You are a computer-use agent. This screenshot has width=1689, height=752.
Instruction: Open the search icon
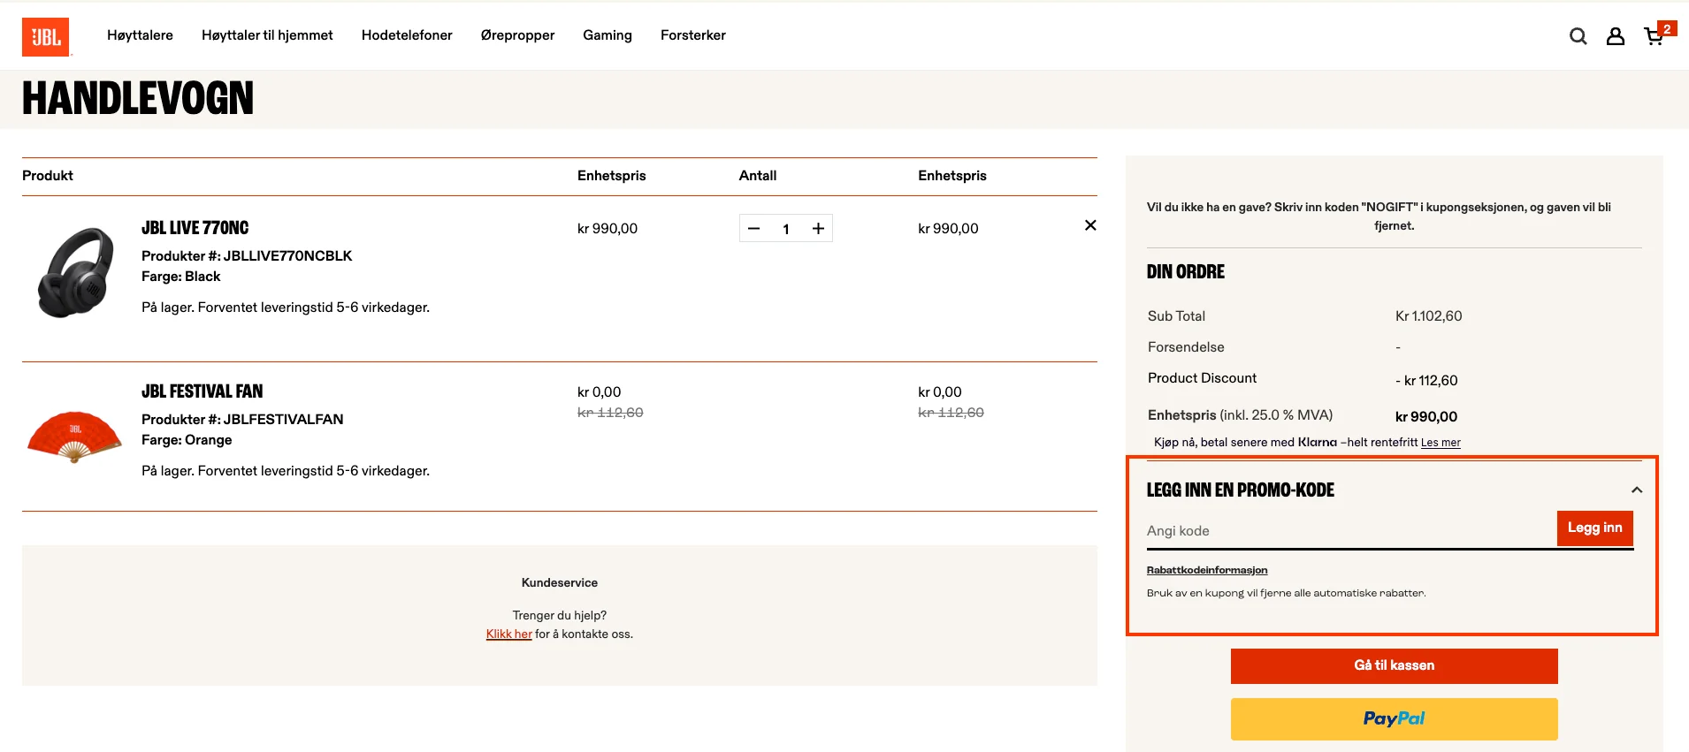(x=1578, y=36)
